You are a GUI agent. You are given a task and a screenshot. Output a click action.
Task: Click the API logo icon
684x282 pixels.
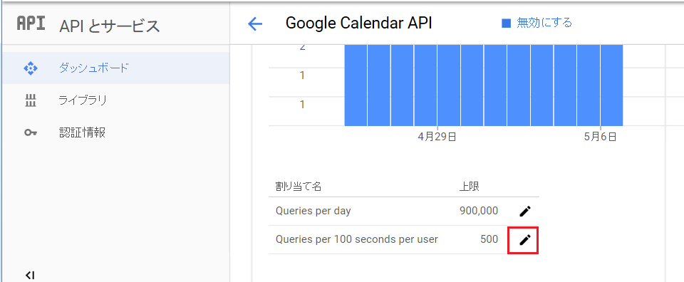pos(31,23)
